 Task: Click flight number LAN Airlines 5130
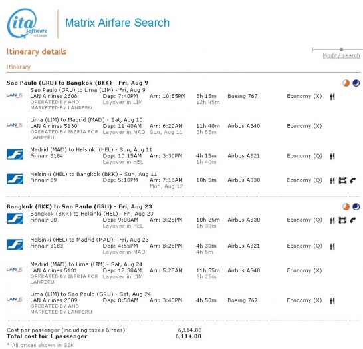(x=54, y=126)
